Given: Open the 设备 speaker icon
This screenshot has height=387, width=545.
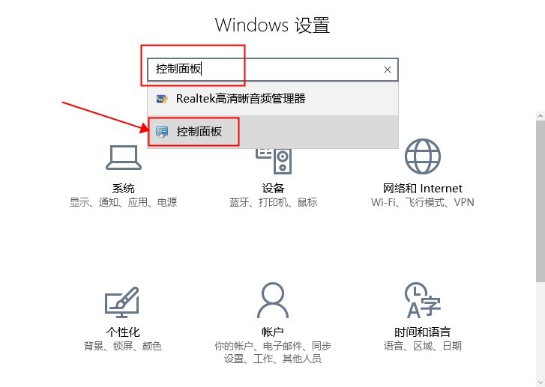Looking at the screenshot, I should point(274,161).
